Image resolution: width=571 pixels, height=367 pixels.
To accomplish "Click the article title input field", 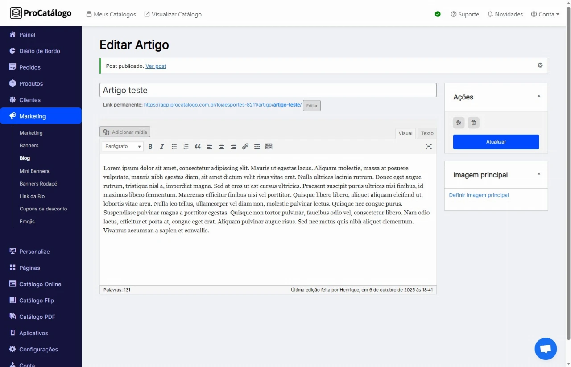I will click(x=268, y=90).
